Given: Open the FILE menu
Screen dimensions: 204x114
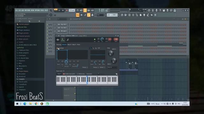Looking at the screenshot, I should click(x=17, y=10).
